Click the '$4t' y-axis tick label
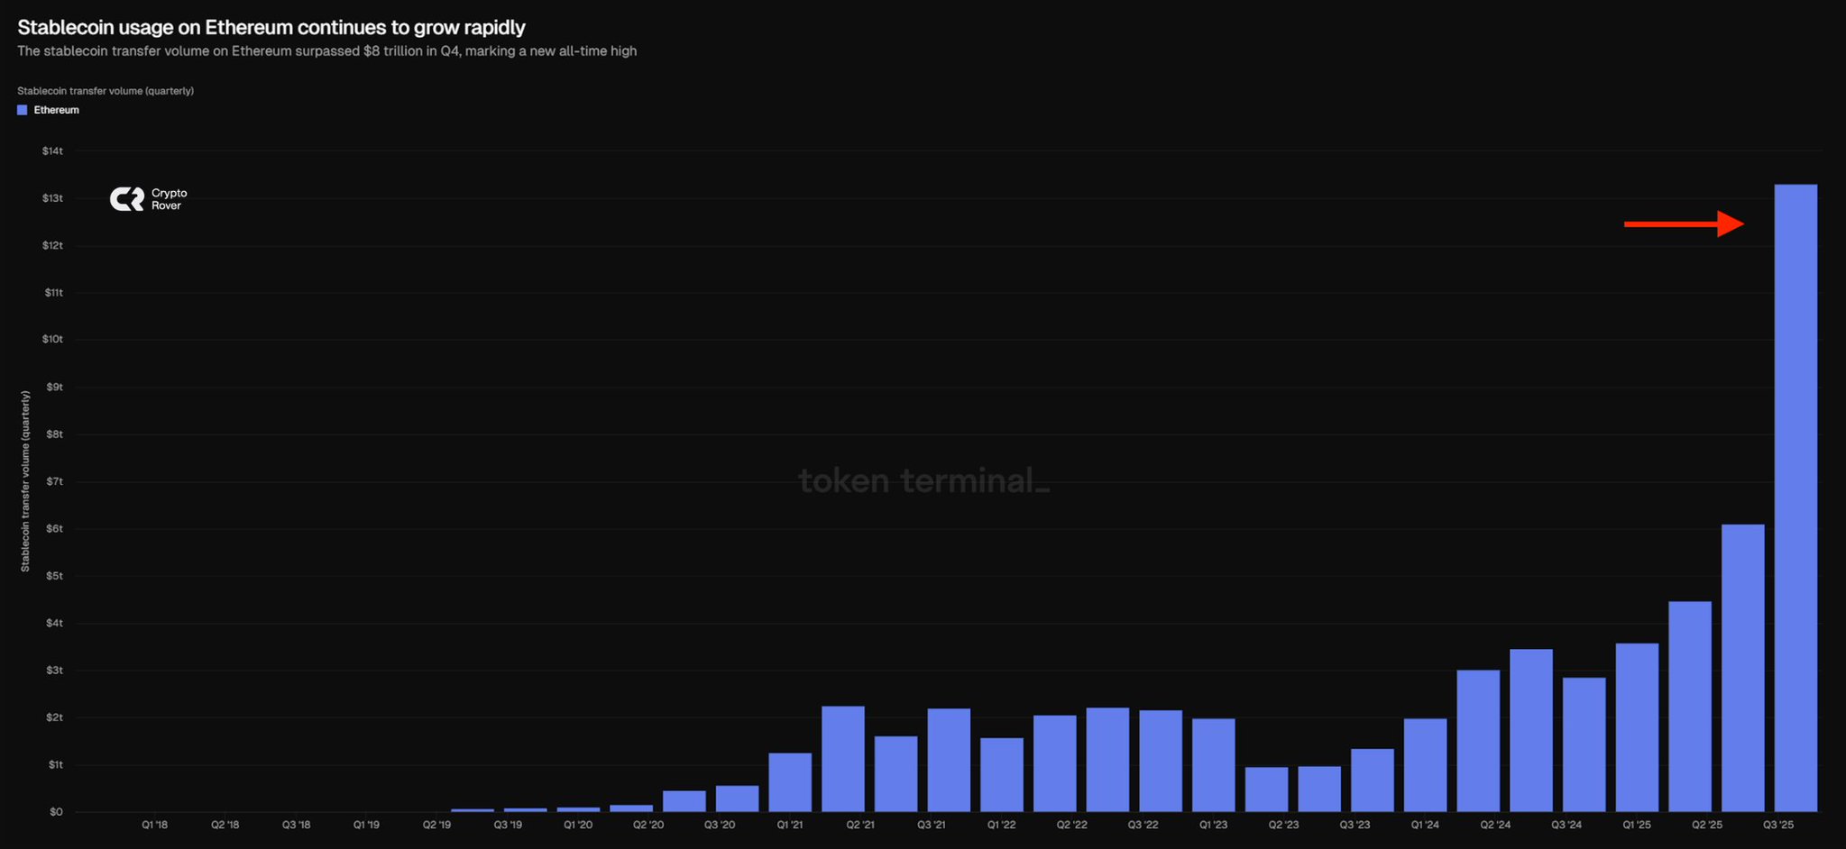 [55, 624]
